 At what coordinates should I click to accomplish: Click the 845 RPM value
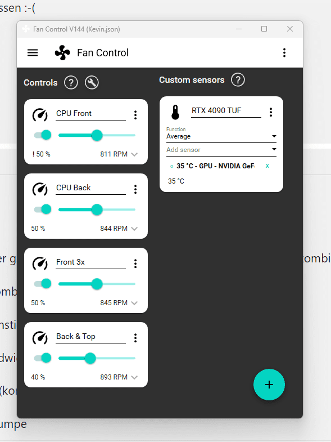tap(114, 303)
